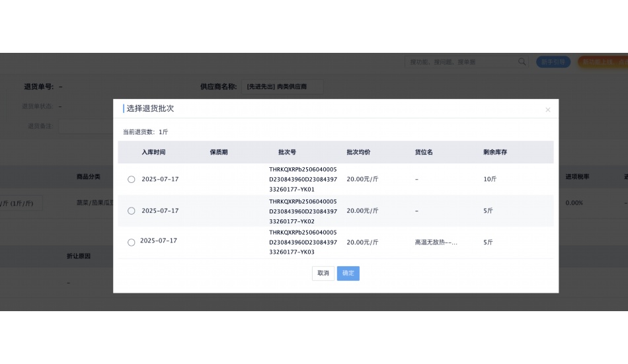This screenshot has height=364, width=628.
Task: Click the 退货备注 remarks input
Action: tap(86, 126)
